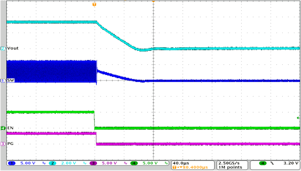This screenshot has height=171, width=301.
Task: Click the bandwidth limit icon after cyan 2.00 V
Action: pyautogui.click(x=85, y=163)
